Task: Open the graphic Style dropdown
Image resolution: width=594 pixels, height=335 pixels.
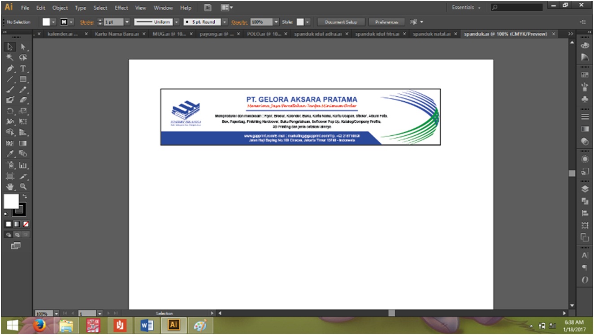Action: [307, 22]
